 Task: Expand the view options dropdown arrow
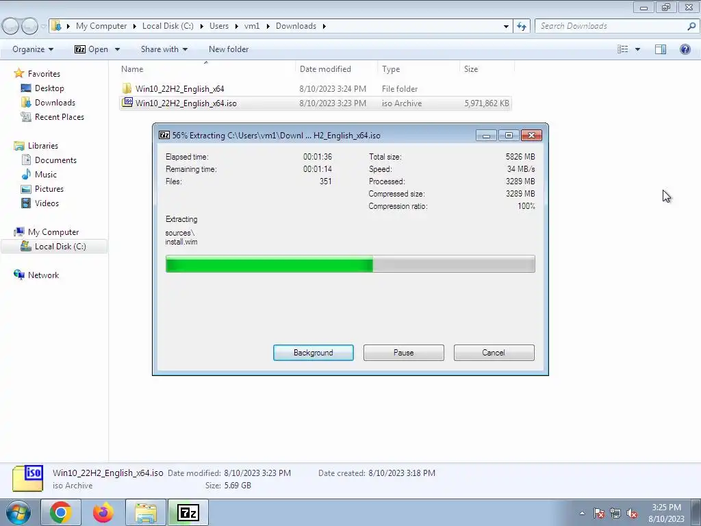(637, 49)
